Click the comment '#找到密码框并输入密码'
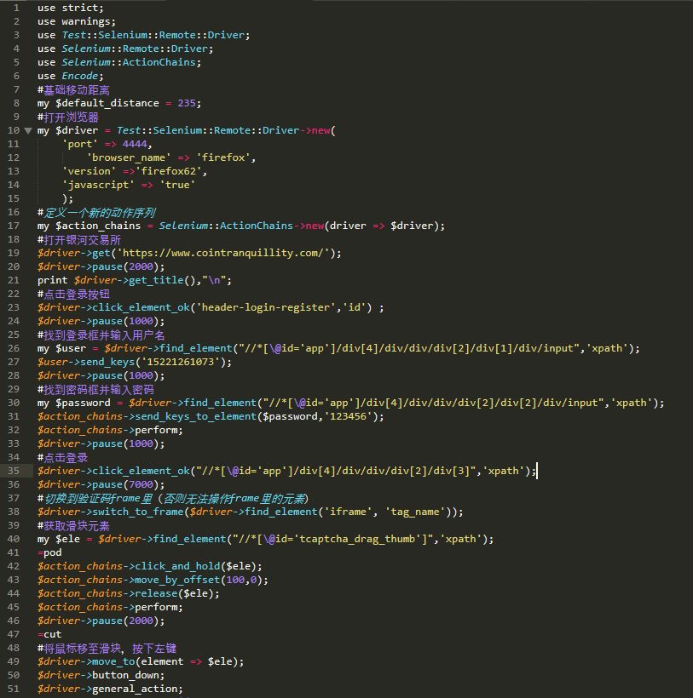This screenshot has height=698, width=693. coord(95,390)
